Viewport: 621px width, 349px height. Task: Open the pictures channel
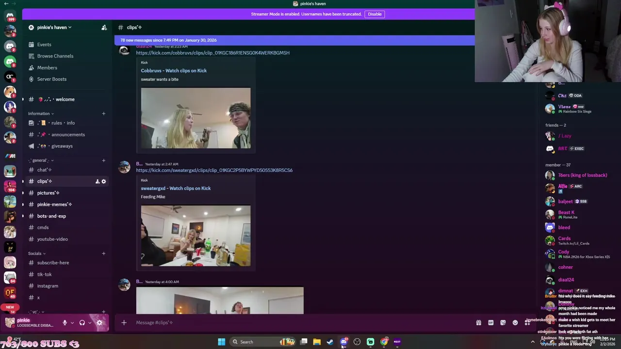[48, 193]
